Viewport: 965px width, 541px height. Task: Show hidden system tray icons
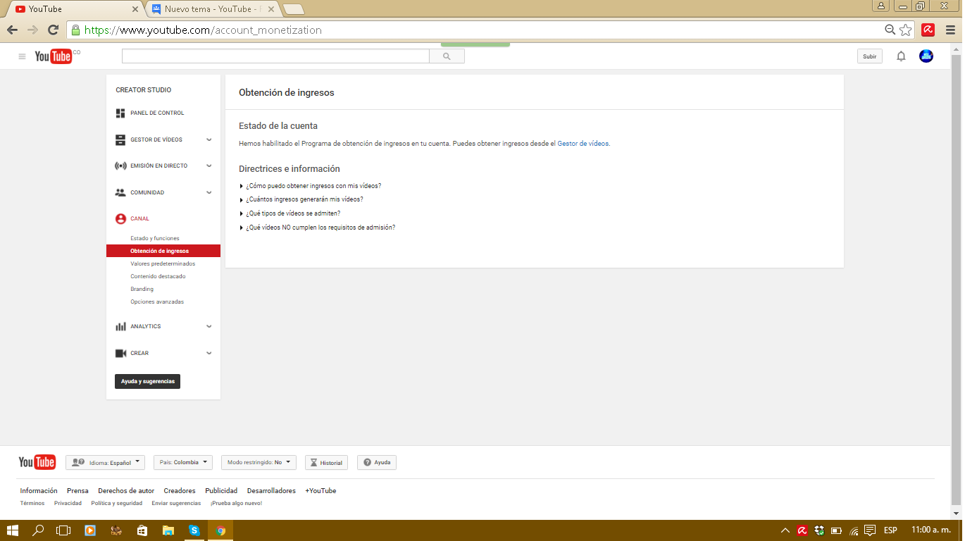785,530
